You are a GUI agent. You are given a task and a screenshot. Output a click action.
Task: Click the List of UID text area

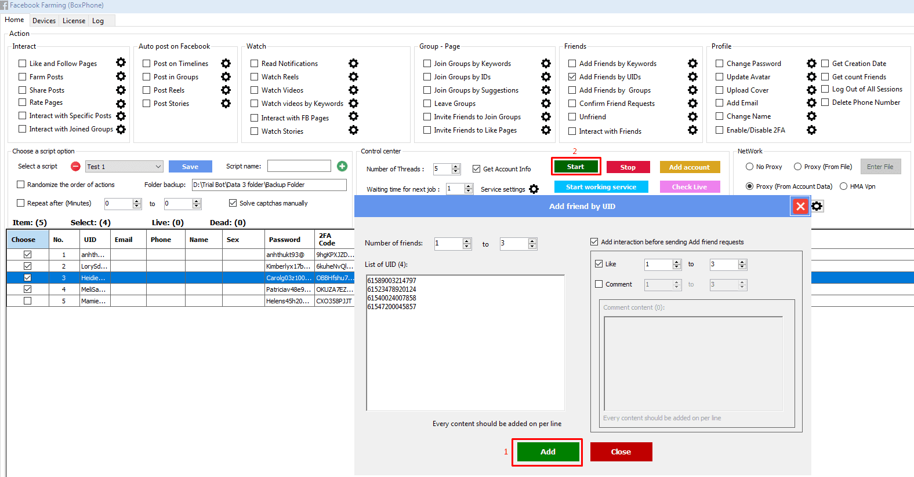click(465, 343)
